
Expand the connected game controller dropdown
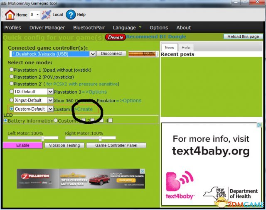click(x=93, y=54)
